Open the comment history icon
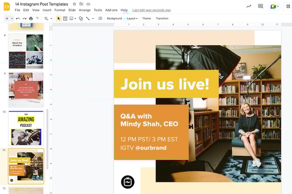The image size is (292, 194). pos(261,6)
